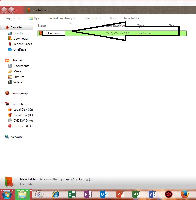Click the Downloads folder icon
Viewport: 196px width, 200px height.
[x=10, y=38]
